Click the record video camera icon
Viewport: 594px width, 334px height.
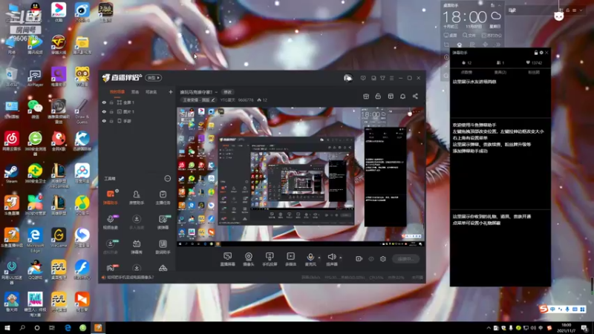tap(359, 259)
